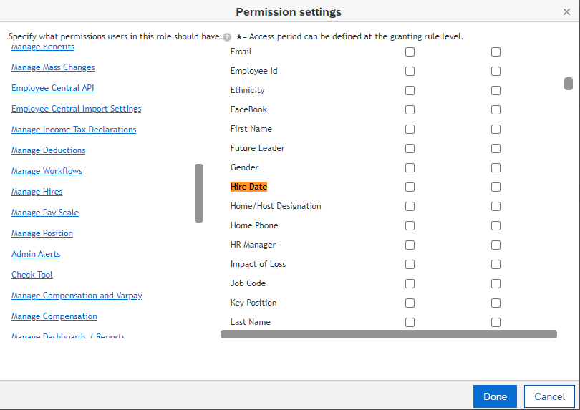Open Manage Mass Changes link

[x=53, y=67]
